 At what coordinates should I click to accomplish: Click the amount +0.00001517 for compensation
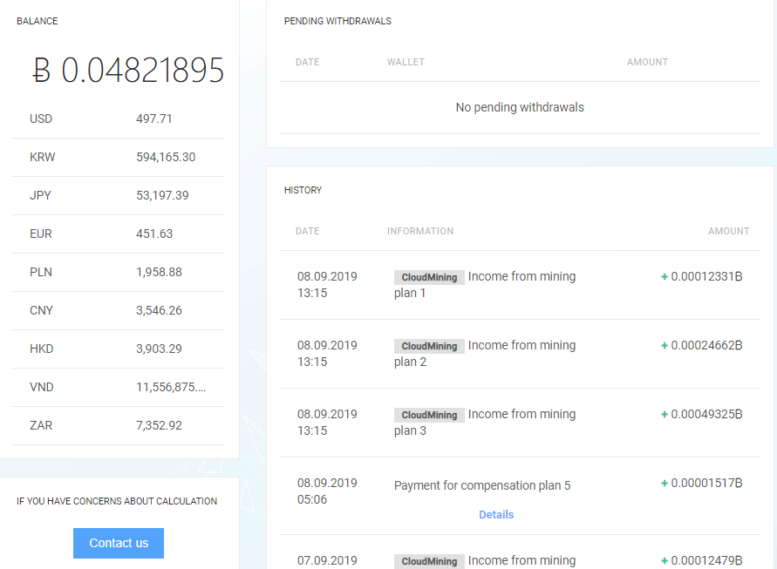[x=702, y=484]
